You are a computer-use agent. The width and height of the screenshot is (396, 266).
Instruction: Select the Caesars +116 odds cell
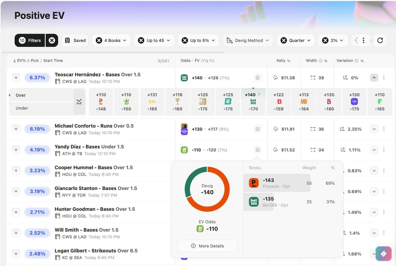[x=177, y=102]
